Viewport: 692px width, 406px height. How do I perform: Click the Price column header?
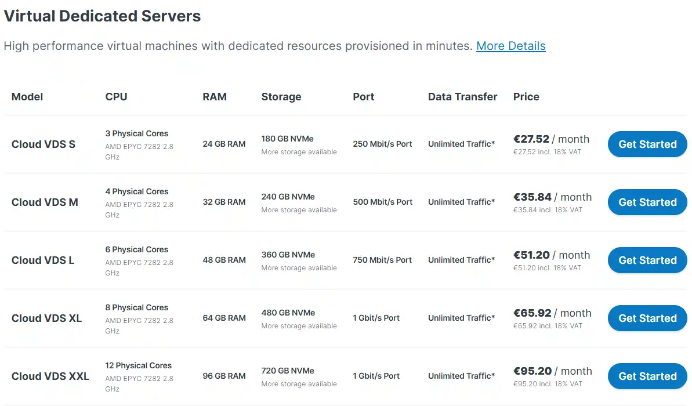point(526,97)
